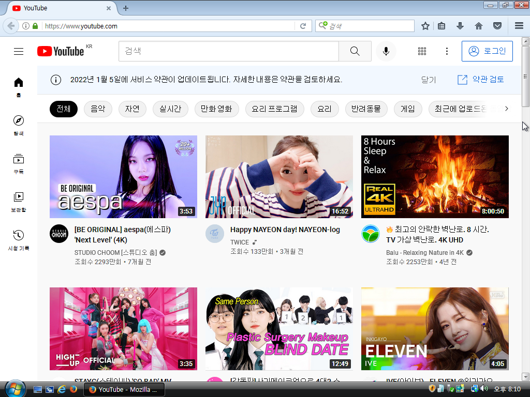Bookmark this page with the star icon
530x397 pixels.
[425, 26]
